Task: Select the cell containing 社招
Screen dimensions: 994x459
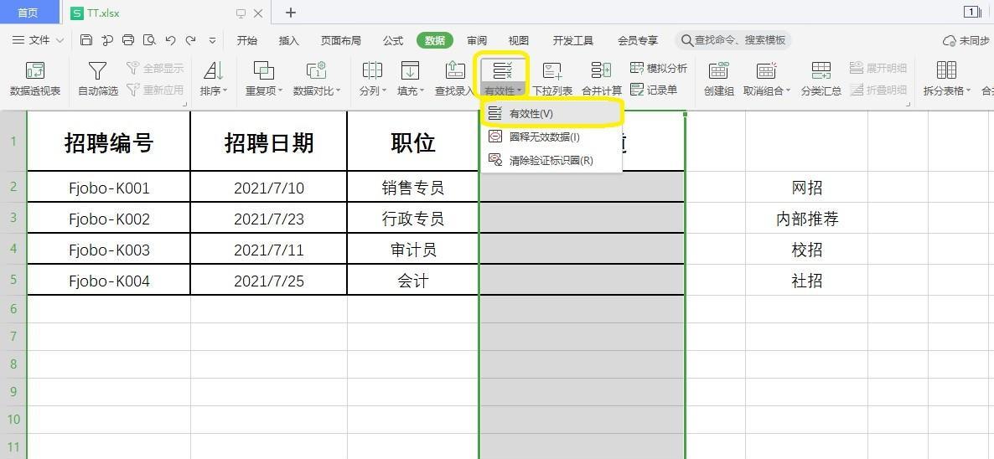Action: tap(807, 281)
